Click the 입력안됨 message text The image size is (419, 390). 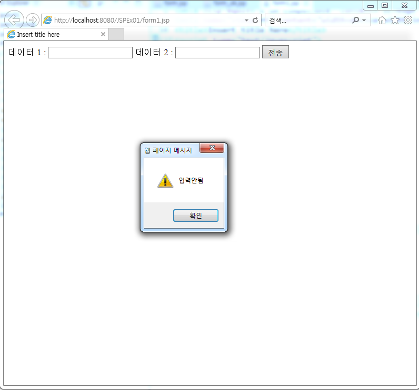[x=191, y=180]
